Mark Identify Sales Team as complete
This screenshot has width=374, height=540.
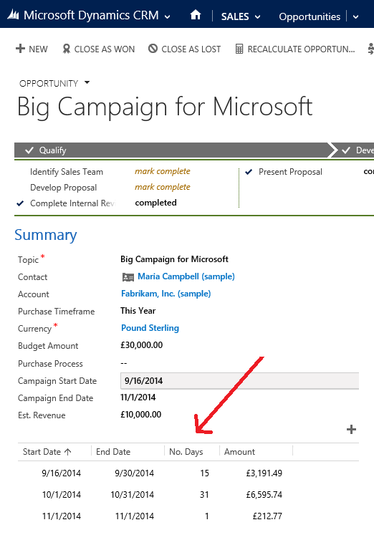tap(162, 171)
